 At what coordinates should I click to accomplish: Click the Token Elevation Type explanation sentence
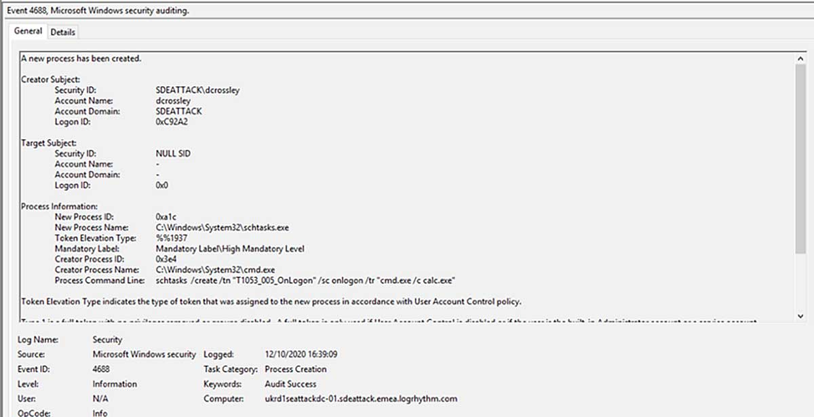click(x=271, y=302)
